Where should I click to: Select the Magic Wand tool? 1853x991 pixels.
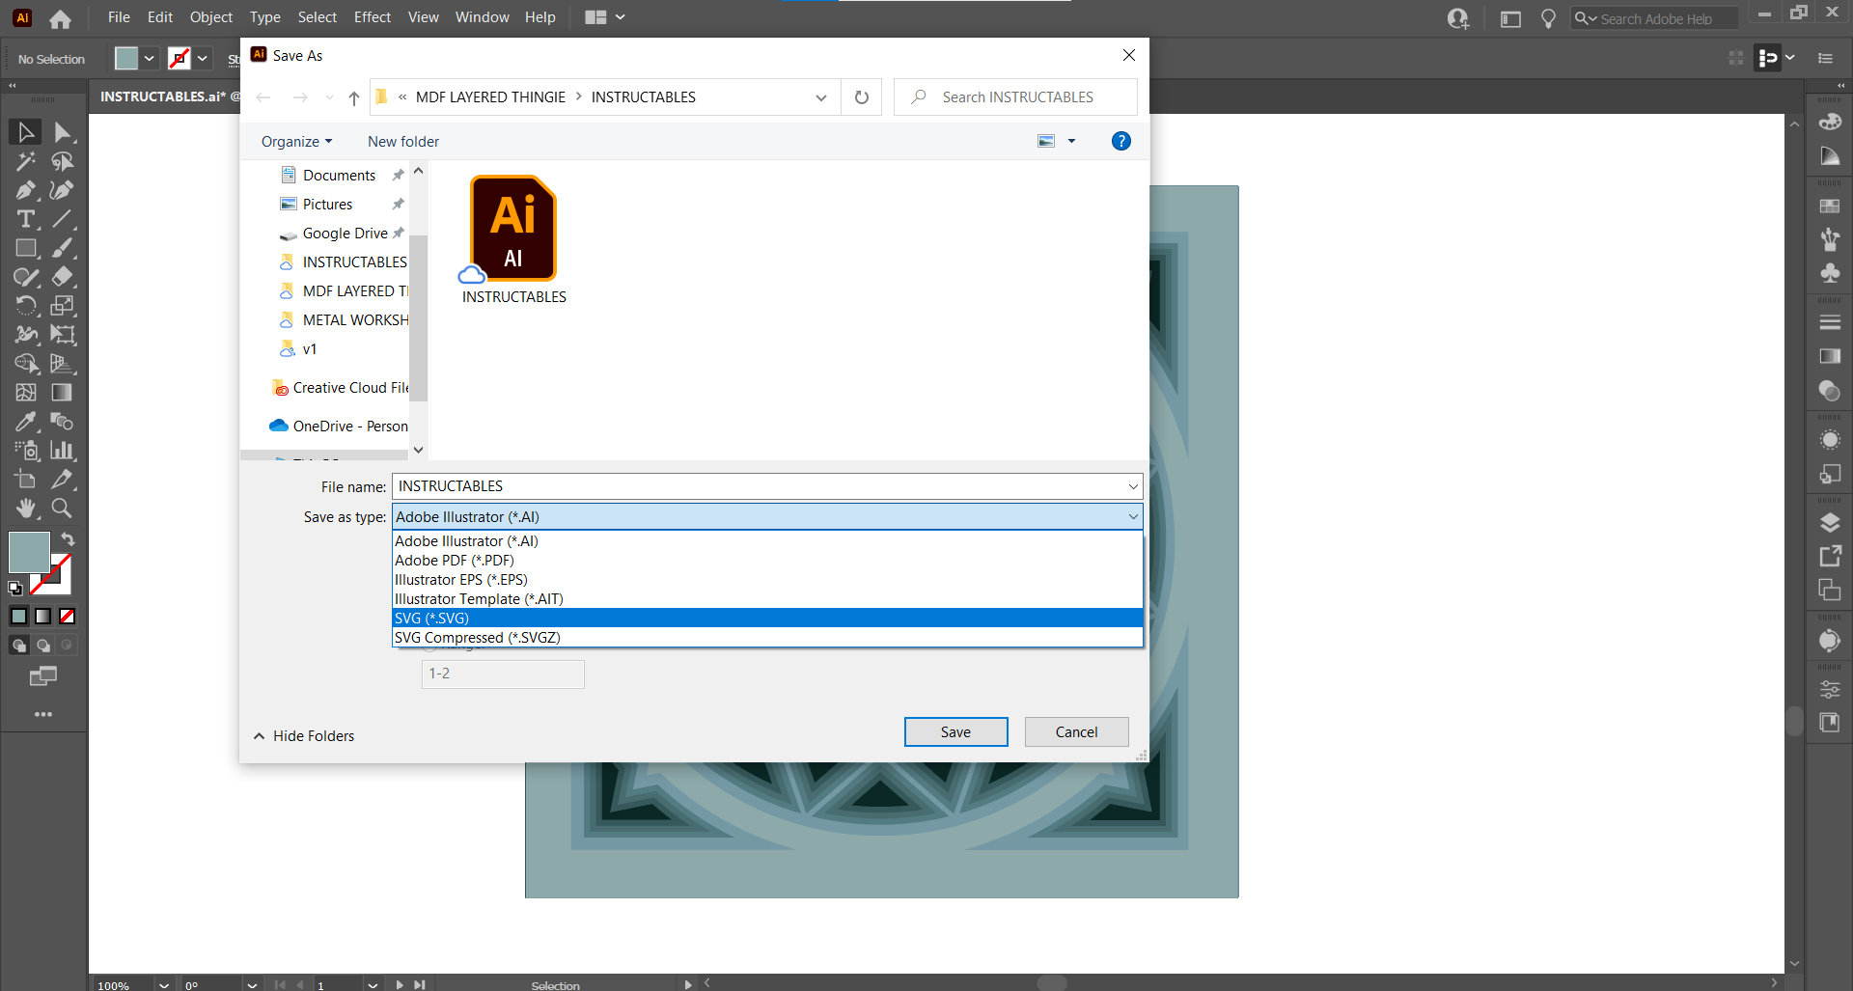(x=26, y=161)
